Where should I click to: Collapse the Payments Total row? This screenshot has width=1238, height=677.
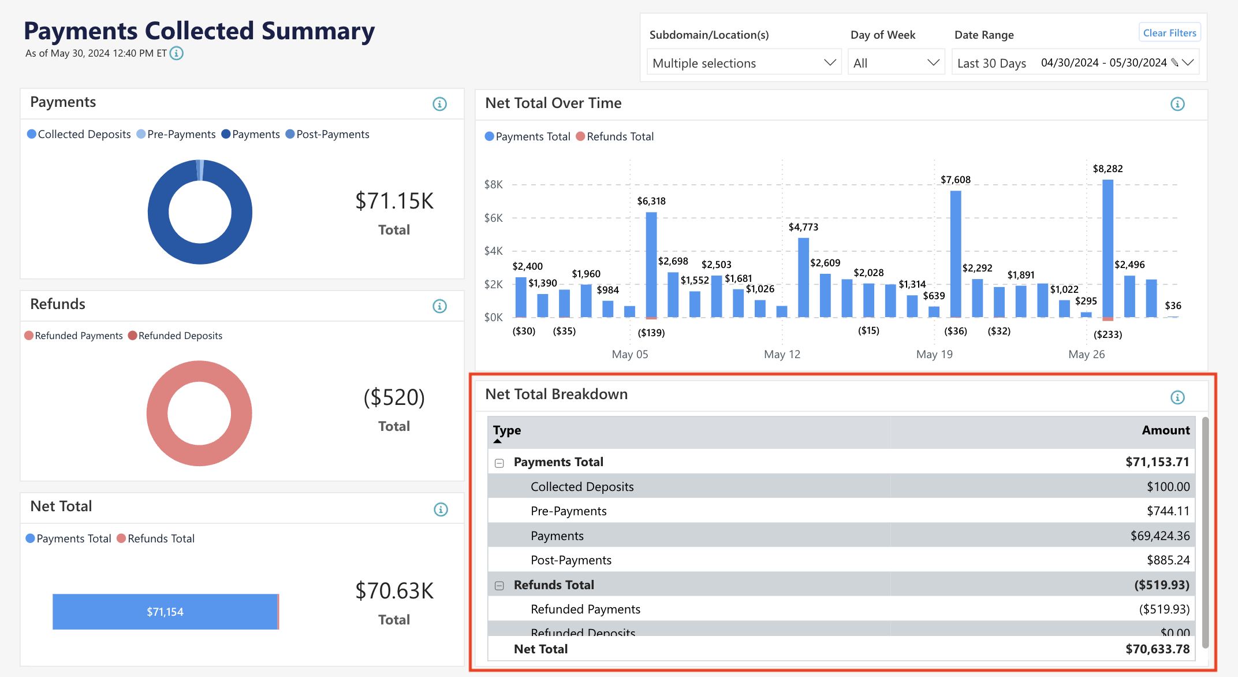[499, 462]
